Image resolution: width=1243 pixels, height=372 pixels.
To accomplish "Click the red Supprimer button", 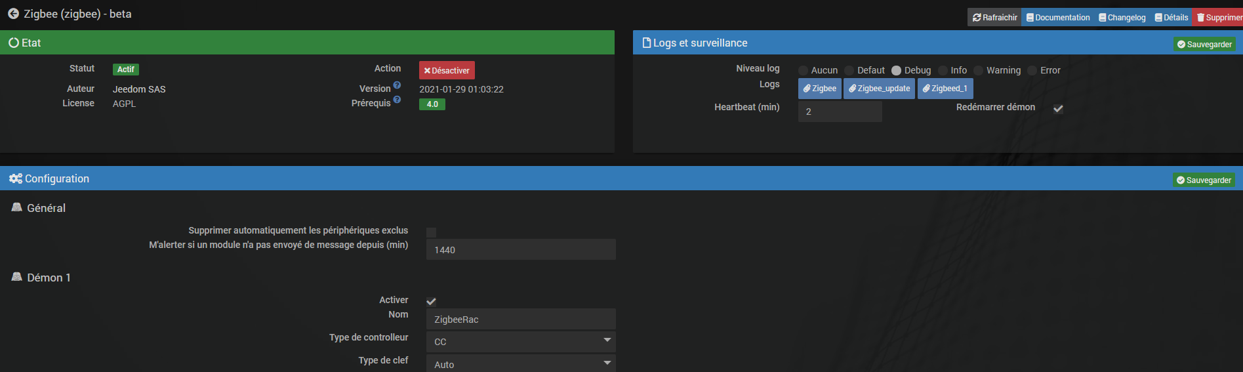I will (1218, 18).
